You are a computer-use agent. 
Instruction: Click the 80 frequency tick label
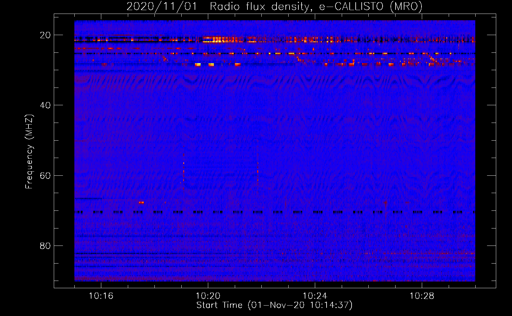coord(45,246)
